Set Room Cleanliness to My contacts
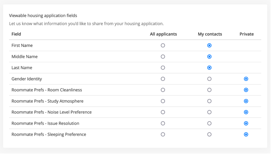Viewport: 271px width, 154px height. [x=209, y=90]
